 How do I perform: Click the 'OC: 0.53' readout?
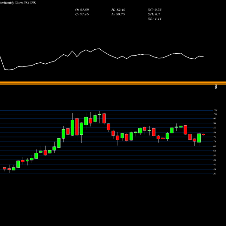pos(155,10)
